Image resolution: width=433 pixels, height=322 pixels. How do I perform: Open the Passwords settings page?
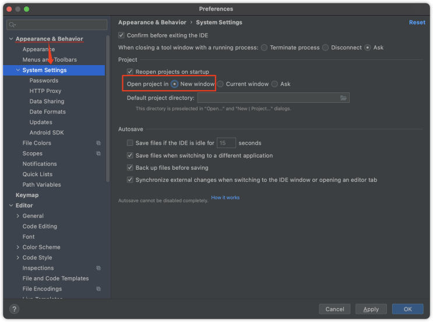click(x=44, y=80)
